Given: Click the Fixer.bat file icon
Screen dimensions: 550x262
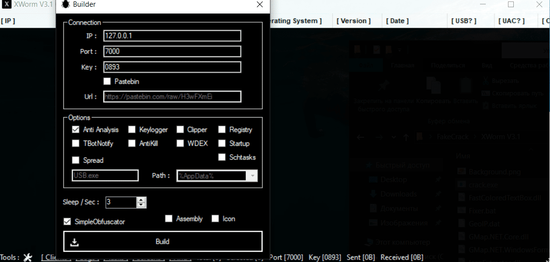Looking at the screenshot, I should (462, 210).
